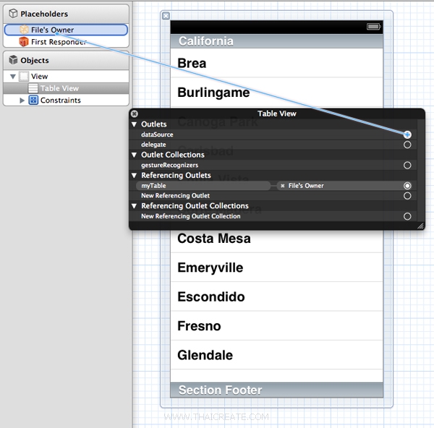Click the First Responder icon

(x=25, y=42)
